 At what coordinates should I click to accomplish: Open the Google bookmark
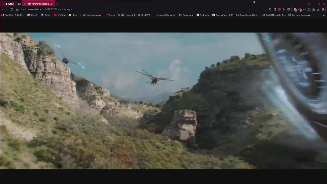pos(33,15)
